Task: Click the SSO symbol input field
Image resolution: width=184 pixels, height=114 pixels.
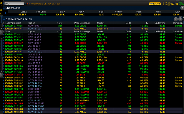Action: [x=14, y=4]
